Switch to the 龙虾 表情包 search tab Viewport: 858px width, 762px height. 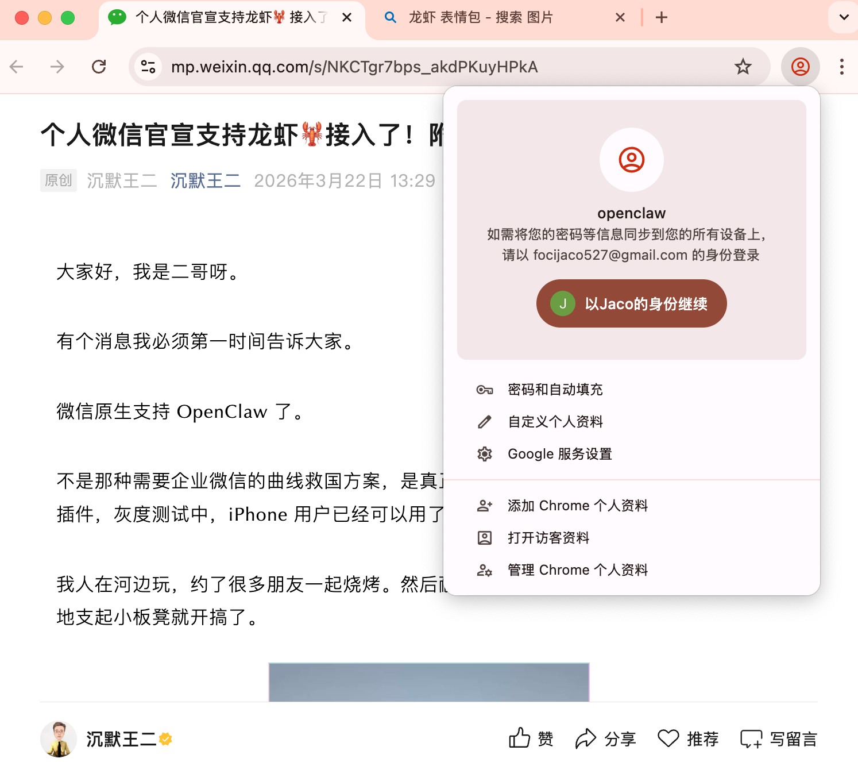[x=480, y=18]
